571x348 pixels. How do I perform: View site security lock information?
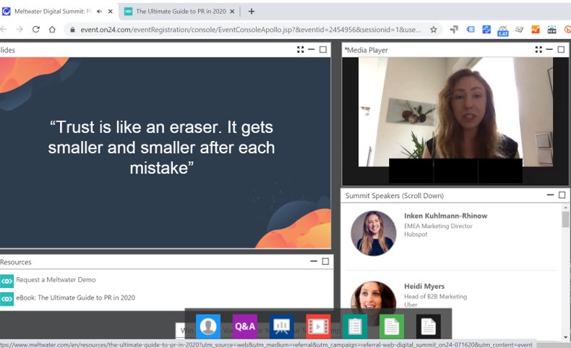tap(72, 30)
